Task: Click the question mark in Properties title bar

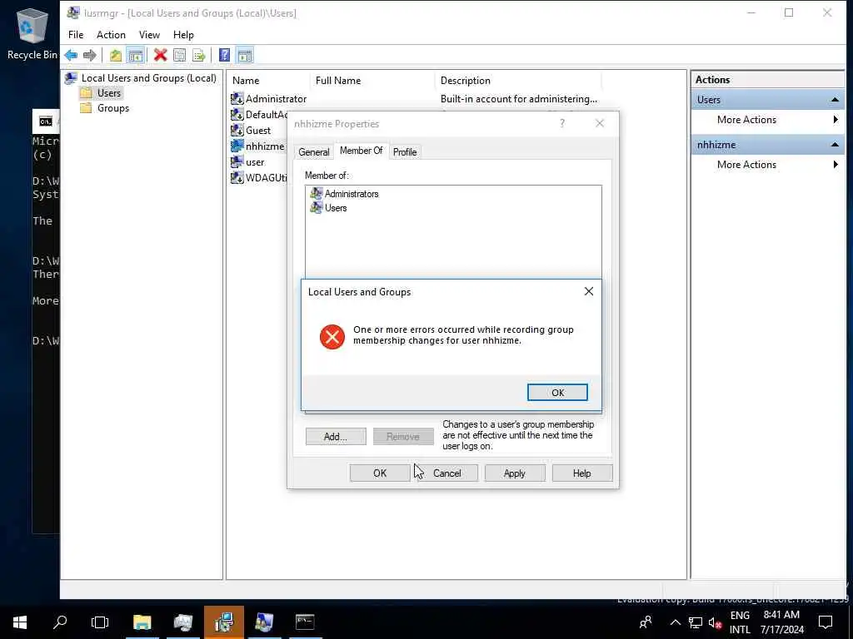Action: pyautogui.click(x=562, y=123)
